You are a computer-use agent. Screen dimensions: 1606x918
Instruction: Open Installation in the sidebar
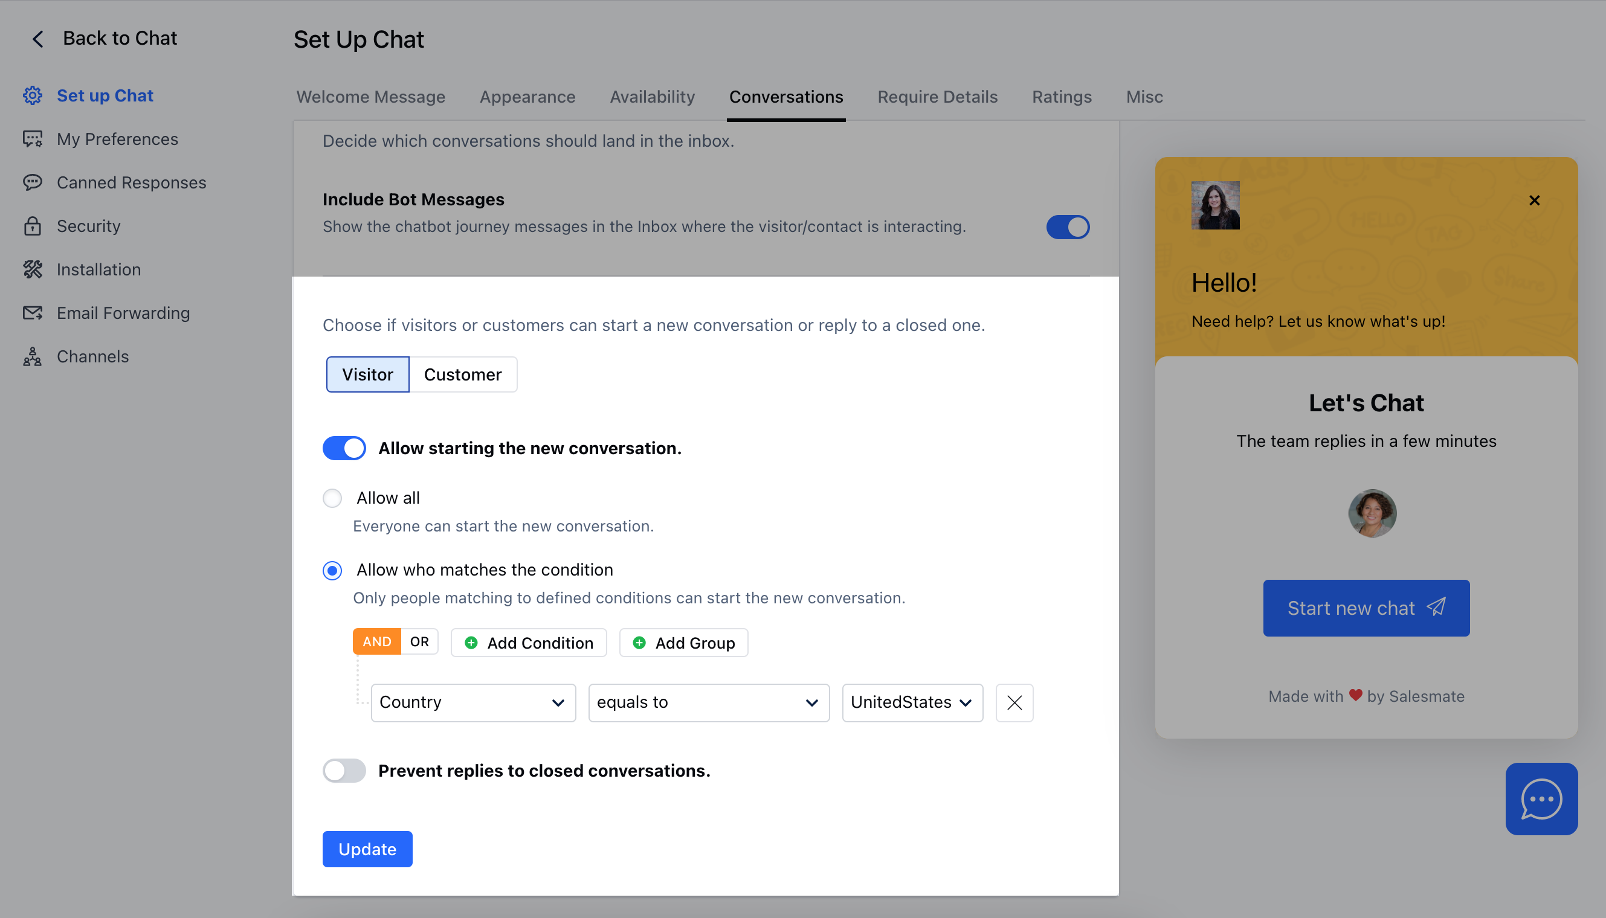click(98, 269)
